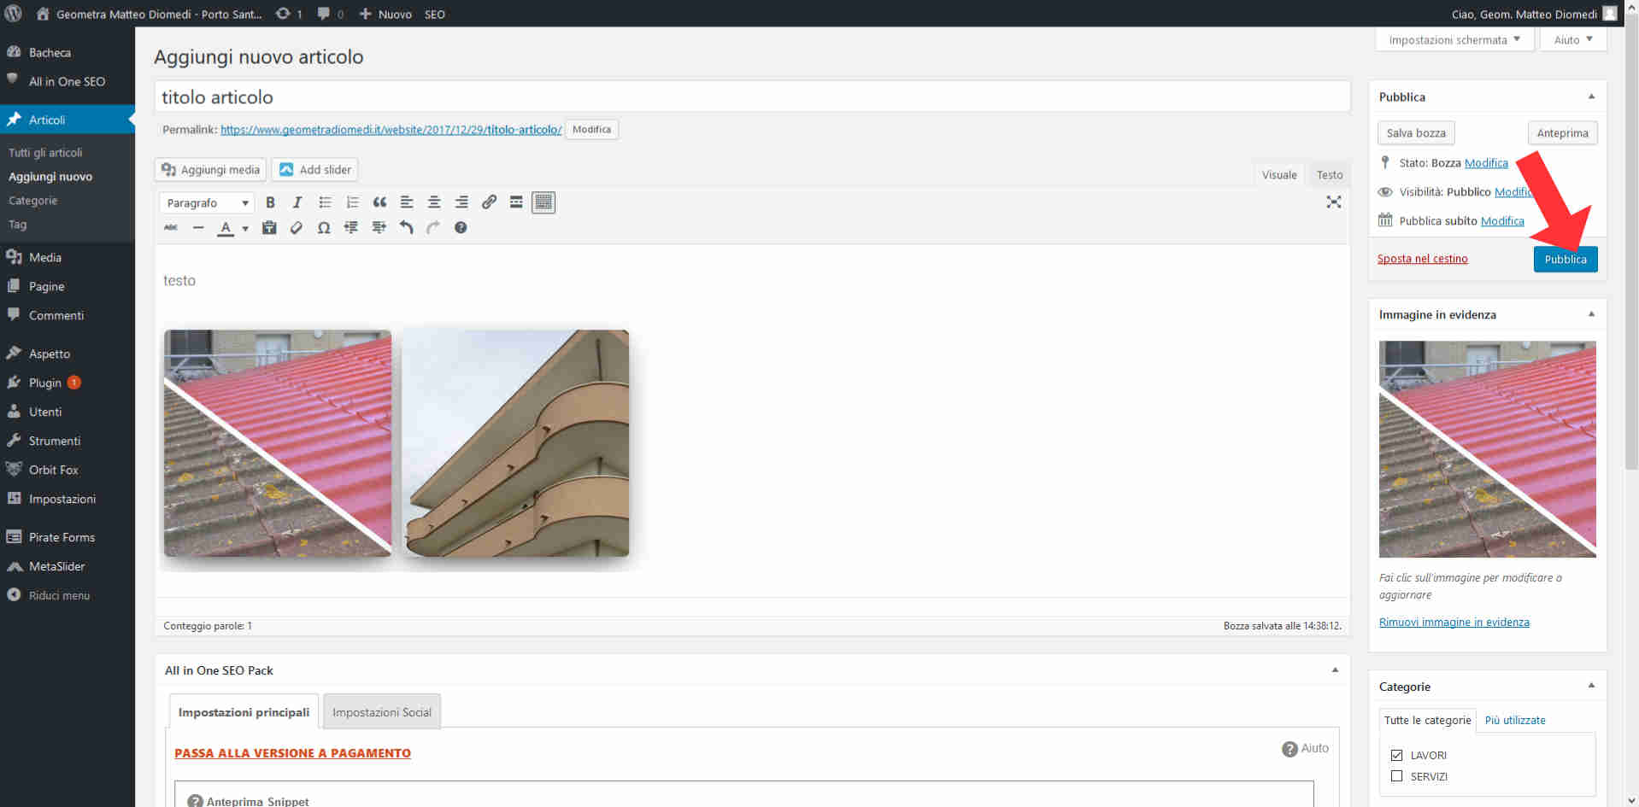Redo the last edit
The width and height of the screenshot is (1639, 807).
coord(433,228)
